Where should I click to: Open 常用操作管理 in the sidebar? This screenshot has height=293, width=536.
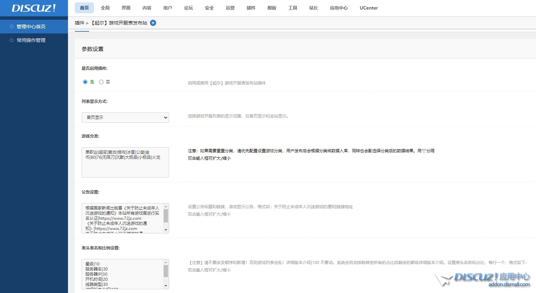click(x=34, y=40)
